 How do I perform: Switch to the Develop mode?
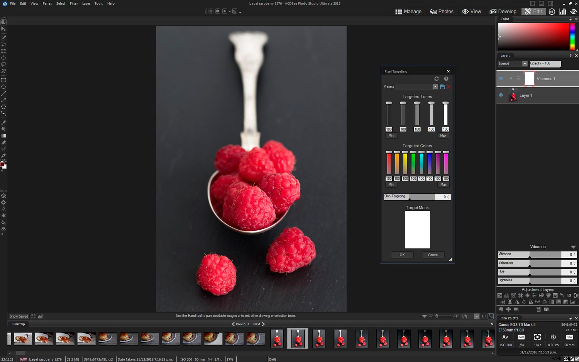click(503, 11)
